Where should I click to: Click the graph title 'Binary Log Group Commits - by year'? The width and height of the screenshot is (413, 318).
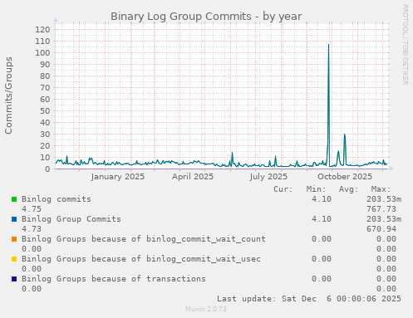tap(206, 17)
